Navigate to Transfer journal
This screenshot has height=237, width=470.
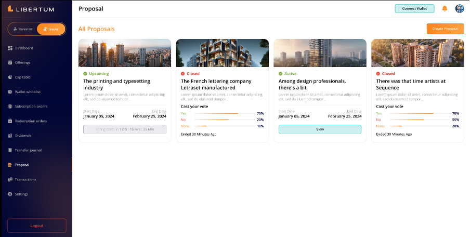click(28, 150)
